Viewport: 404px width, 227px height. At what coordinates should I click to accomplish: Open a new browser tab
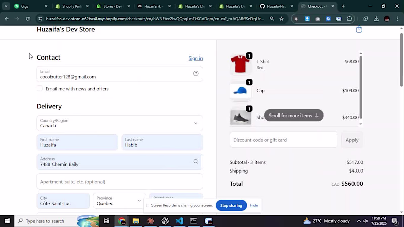pyautogui.click(x=343, y=6)
